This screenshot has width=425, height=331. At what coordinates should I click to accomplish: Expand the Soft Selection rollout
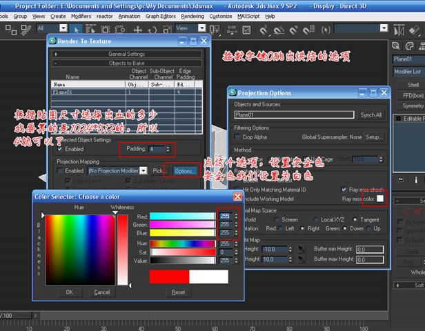click(410, 285)
